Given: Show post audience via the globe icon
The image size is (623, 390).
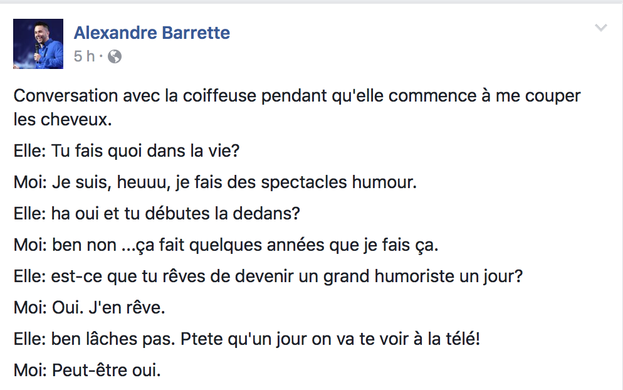Looking at the screenshot, I should pos(115,56).
